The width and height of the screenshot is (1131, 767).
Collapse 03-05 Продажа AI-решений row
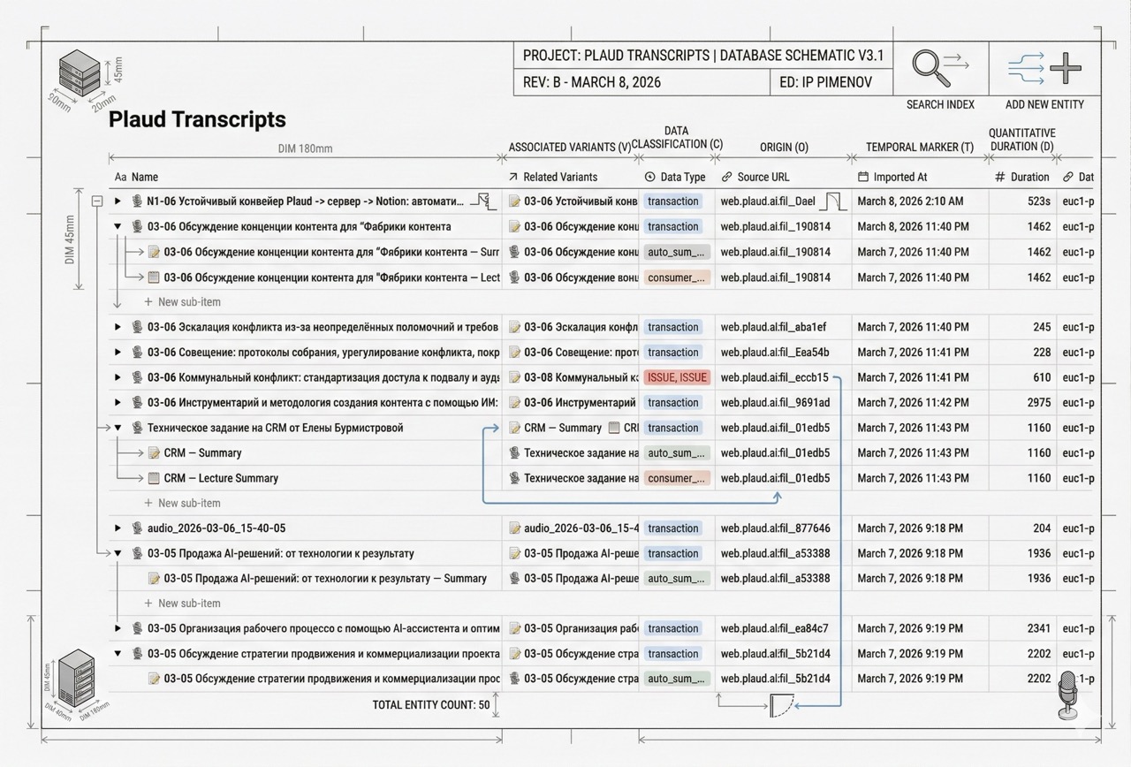(118, 554)
